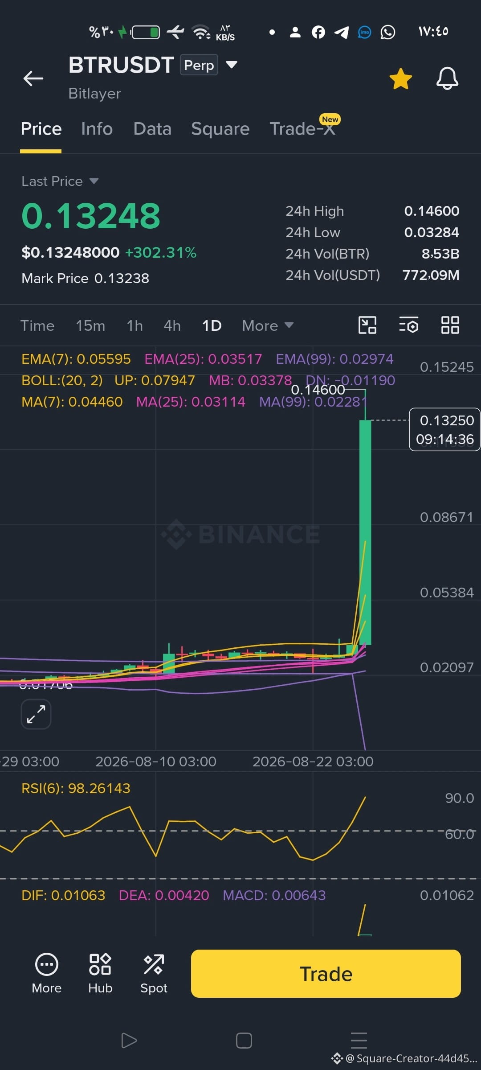Select the 1D chart interval
The height and width of the screenshot is (1070, 481).
coord(212,325)
